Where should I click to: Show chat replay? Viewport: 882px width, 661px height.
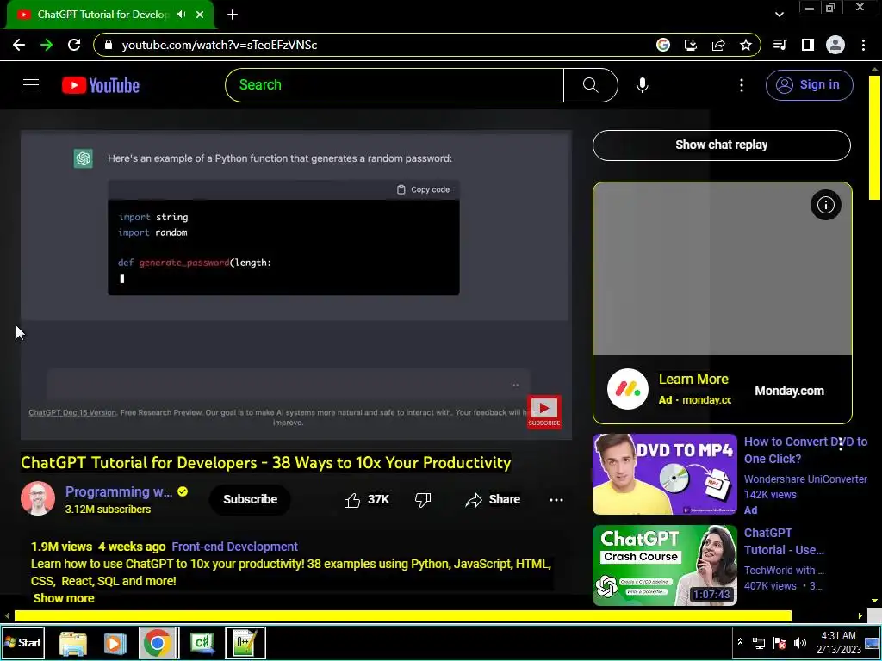pyautogui.click(x=722, y=145)
